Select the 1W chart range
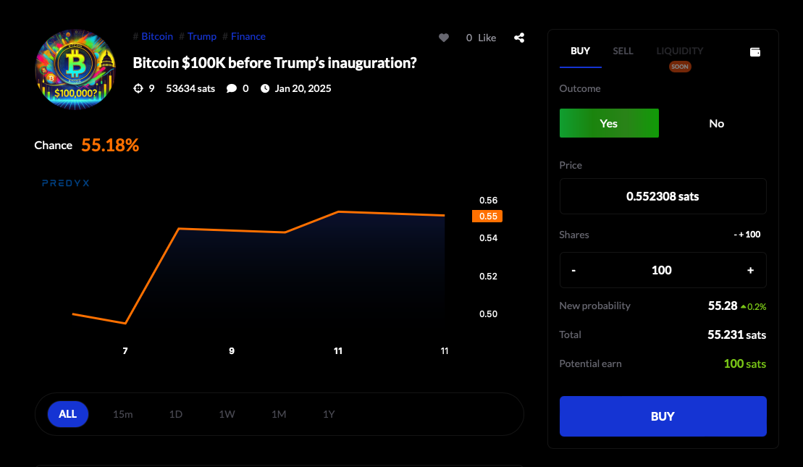The image size is (803, 467). [x=227, y=414]
